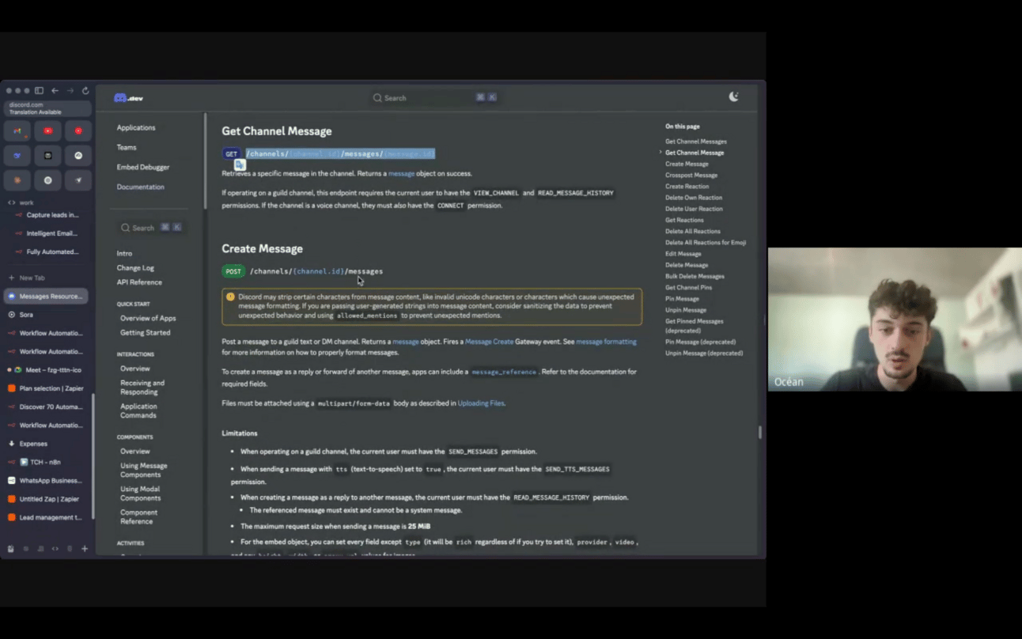Click the Message Create Gateway event link
The image size is (1022, 639).
(x=489, y=342)
